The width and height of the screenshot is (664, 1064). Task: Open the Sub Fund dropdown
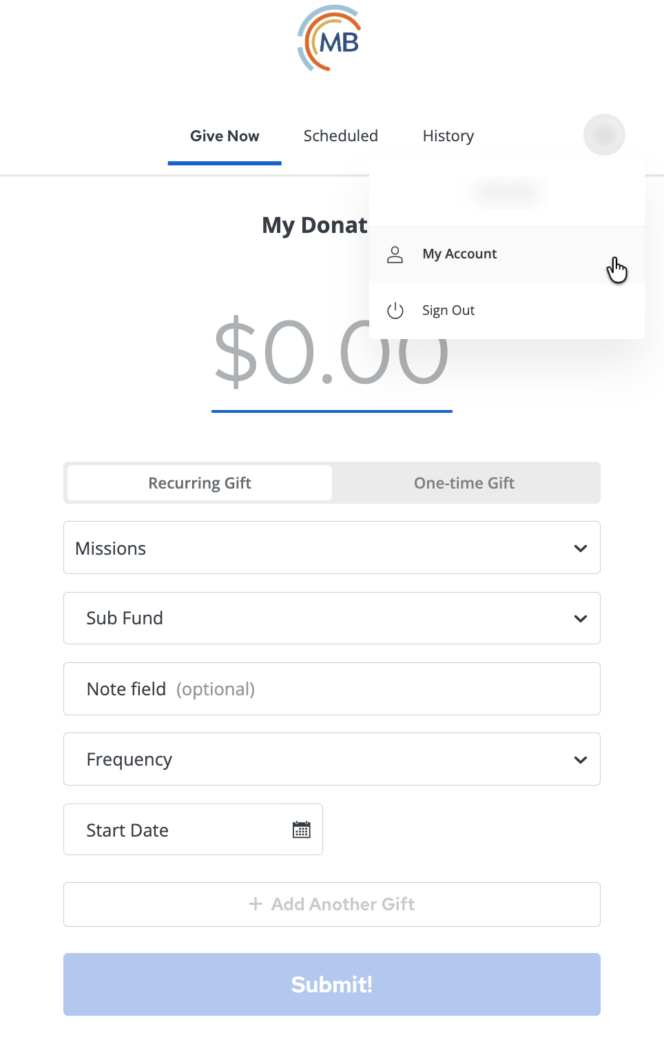tap(331, 618)
